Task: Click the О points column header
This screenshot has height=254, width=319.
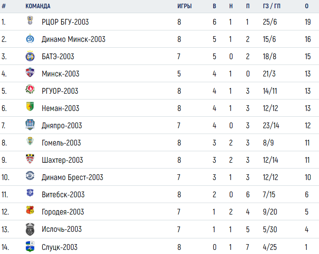Action: click(x=307, y=6)
